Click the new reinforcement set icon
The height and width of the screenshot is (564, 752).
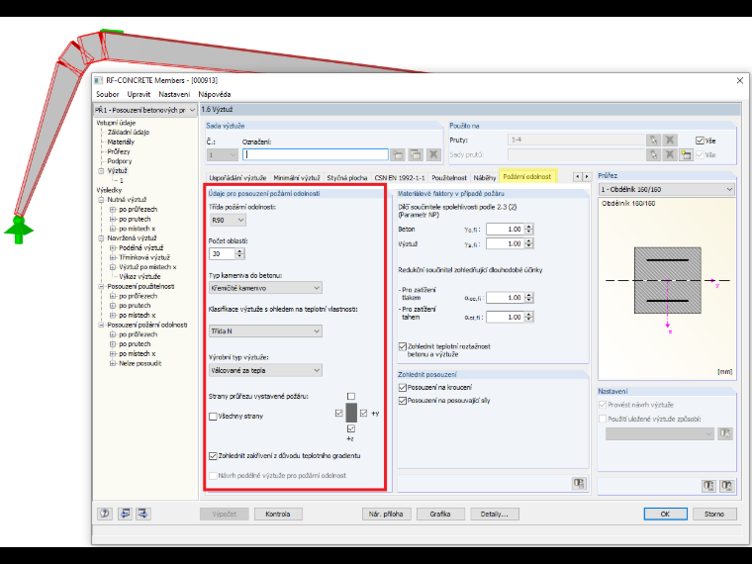tap(397, 154)
